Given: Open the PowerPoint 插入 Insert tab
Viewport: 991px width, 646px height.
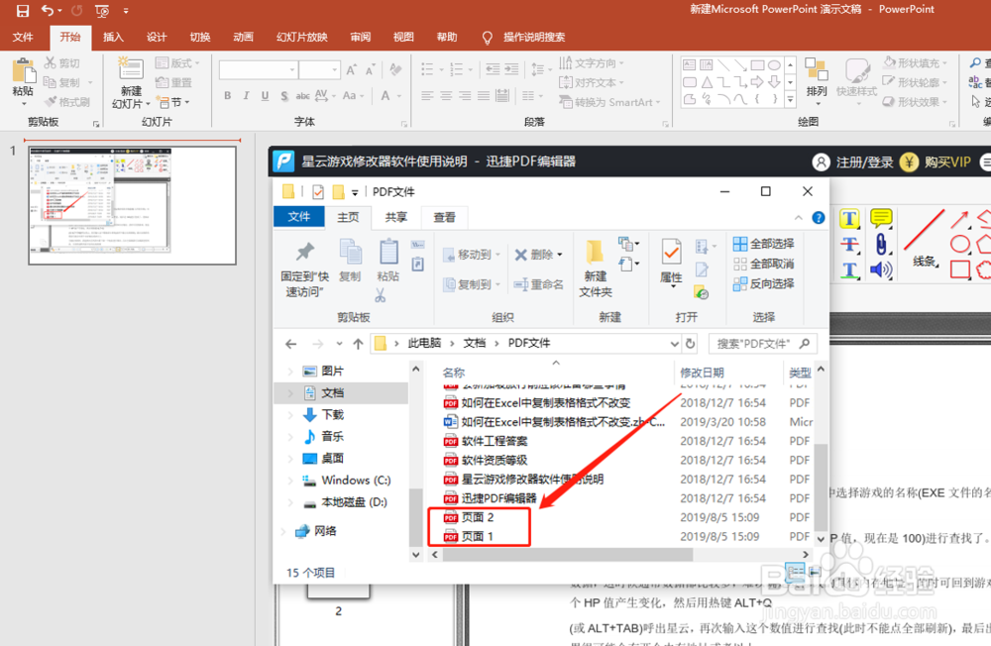Looking at the screenshot, I should 113,38.
